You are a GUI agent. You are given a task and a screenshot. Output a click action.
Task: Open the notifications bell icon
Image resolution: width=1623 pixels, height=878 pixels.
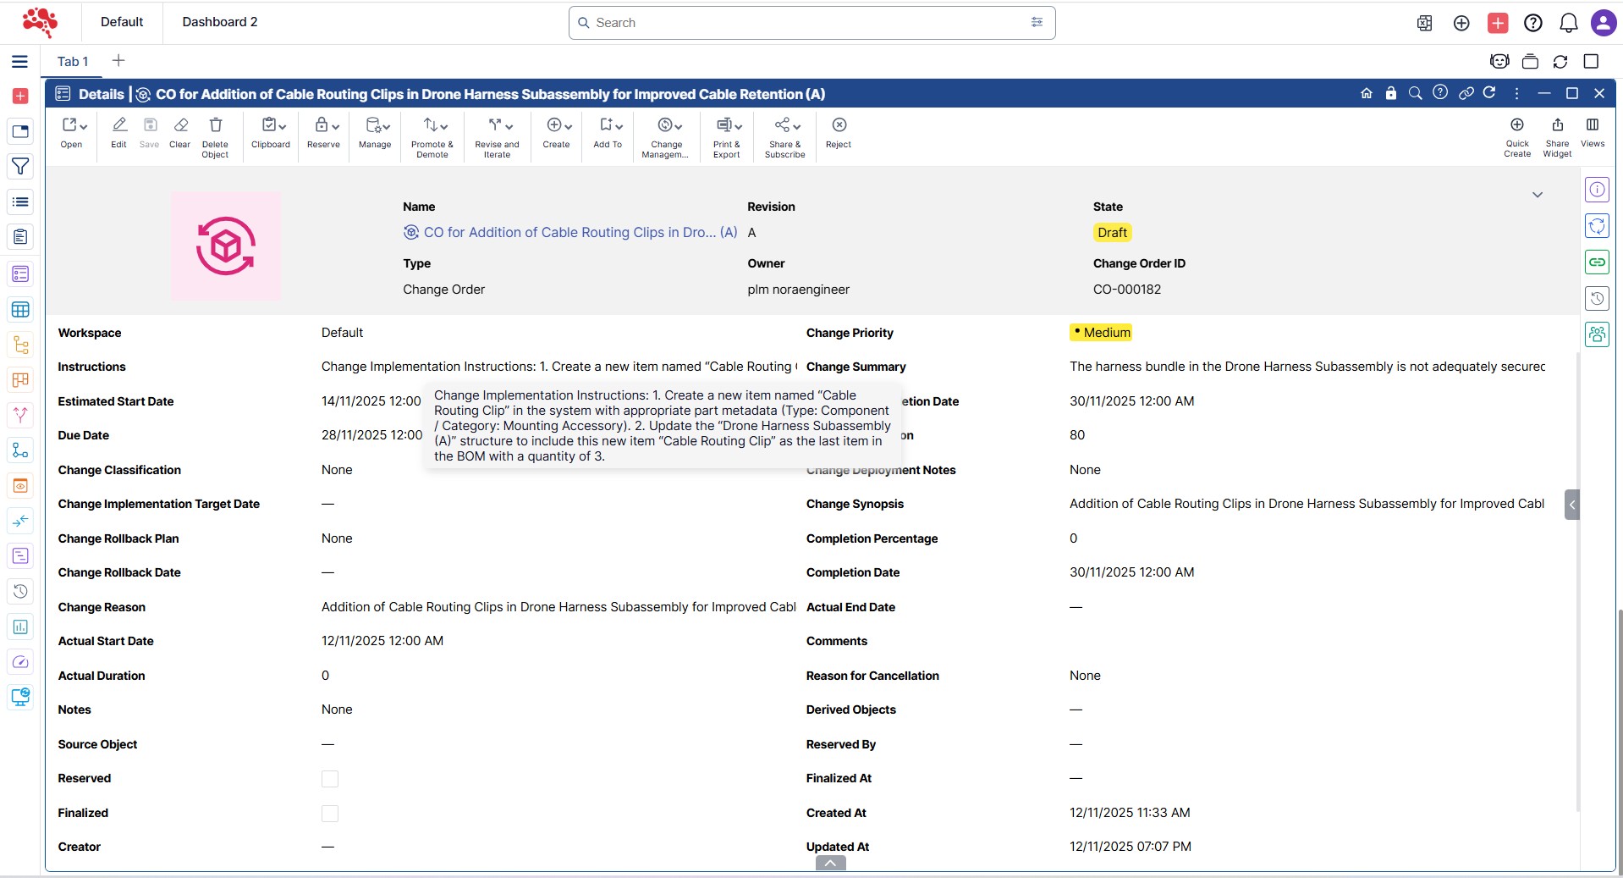(x=1568, y=23)
